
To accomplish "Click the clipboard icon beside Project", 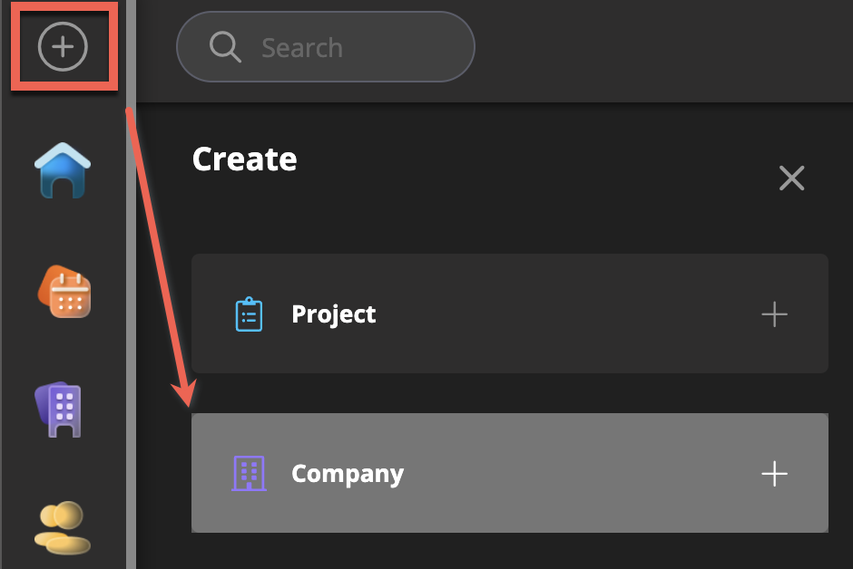I will pyautogui.click(x=249, y=314).
